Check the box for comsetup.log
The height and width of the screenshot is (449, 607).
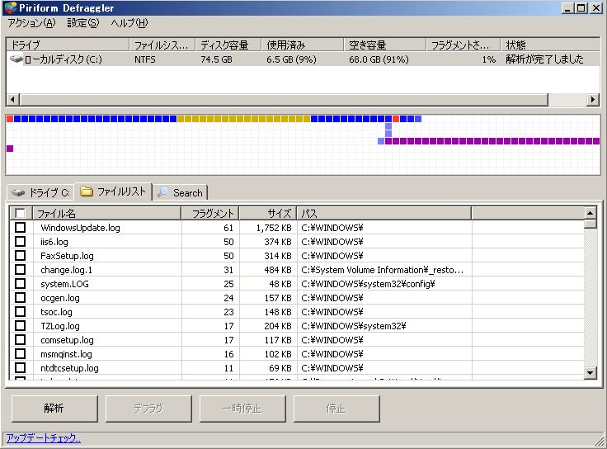point(20,340)
